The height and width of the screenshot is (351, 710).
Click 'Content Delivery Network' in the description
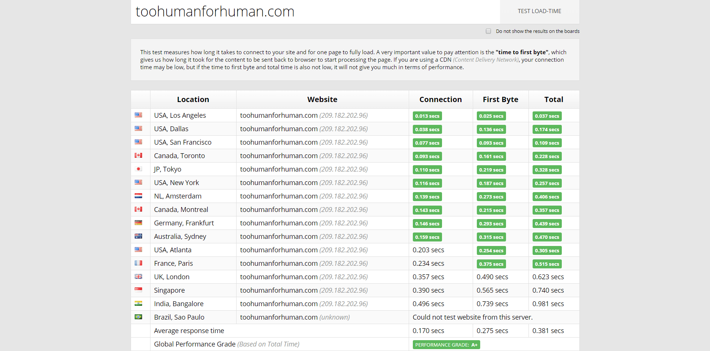click(486, 60)
